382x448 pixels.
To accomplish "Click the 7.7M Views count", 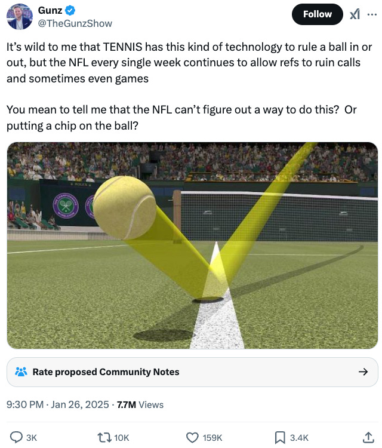I will coord(140,404).
